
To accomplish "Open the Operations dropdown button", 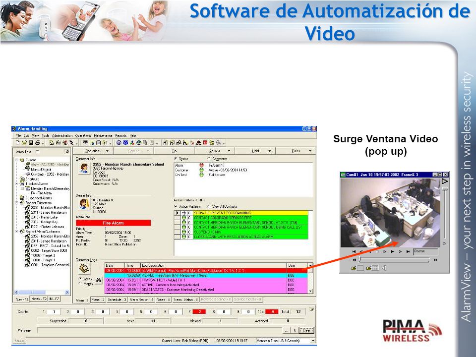I will click(x=93, y=151).
